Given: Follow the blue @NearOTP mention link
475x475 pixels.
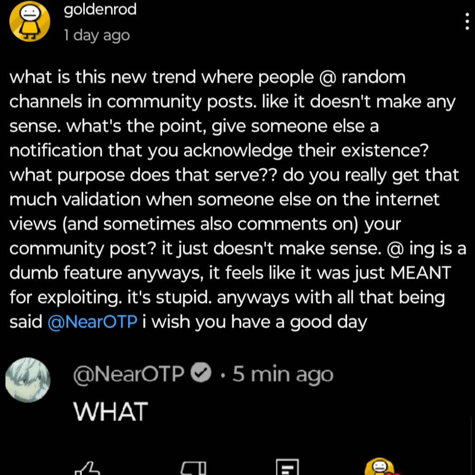Looking at the screenshot, I should (x=92, y=321).
